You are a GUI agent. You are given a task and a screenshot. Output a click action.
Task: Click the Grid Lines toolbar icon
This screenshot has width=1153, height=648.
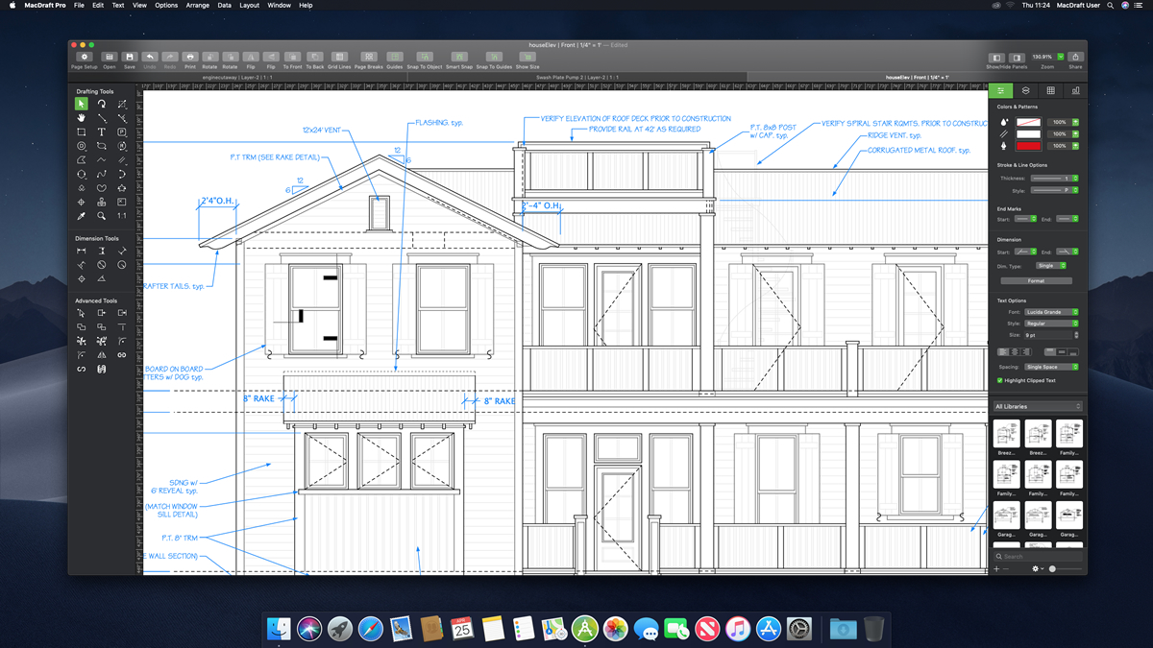click(339, 57)
